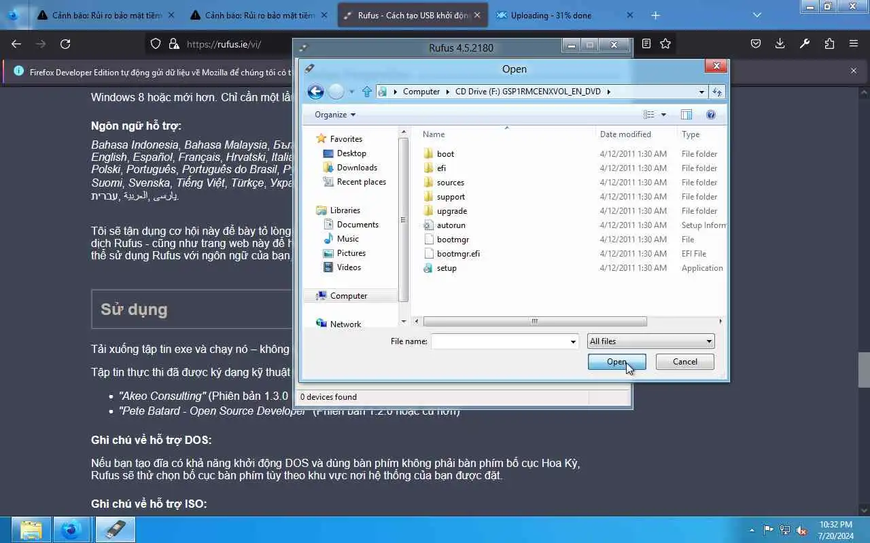
Task: Select the bootmgr.efi file
Action: (x=458, y=254)
